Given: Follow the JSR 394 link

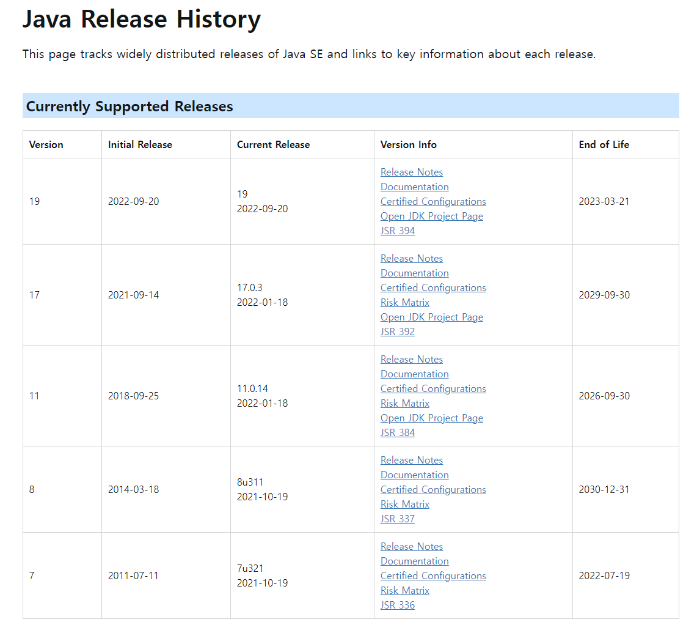Looking at the screenshot, I should (398, 231).
